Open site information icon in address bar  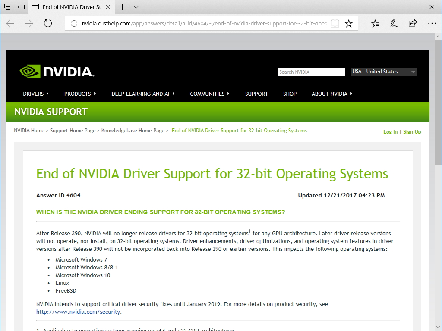[x=74, y=23]
